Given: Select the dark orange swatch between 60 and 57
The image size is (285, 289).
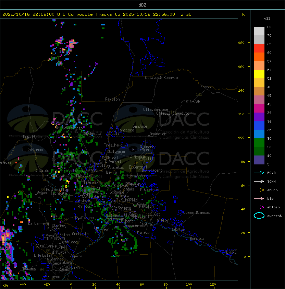Looking at the screenshot, I should click(x=259, y=57).
